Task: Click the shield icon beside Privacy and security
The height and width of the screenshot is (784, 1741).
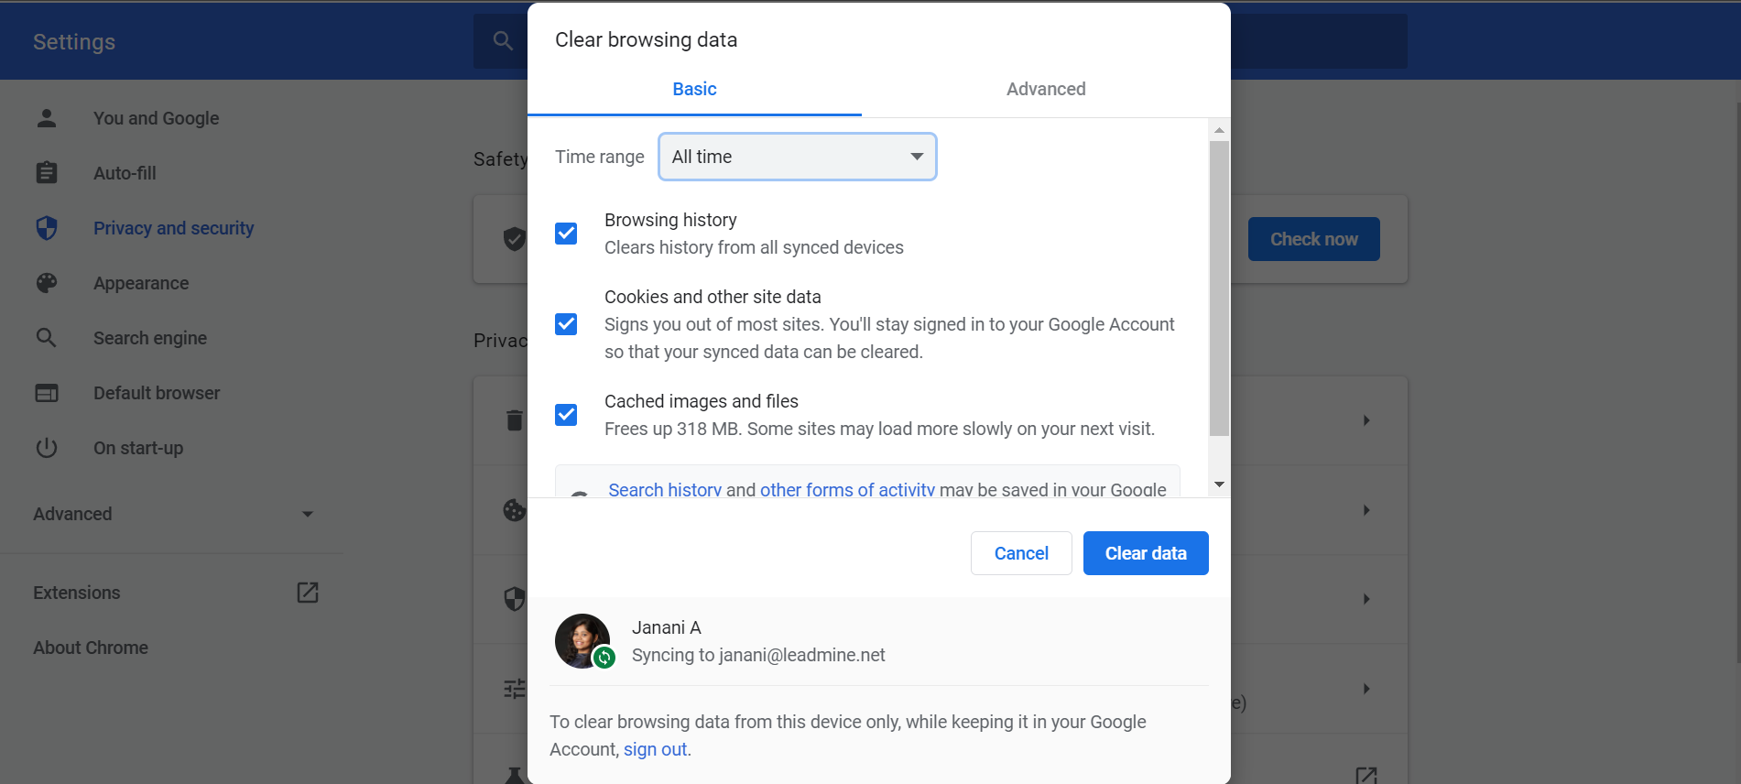Action: coord(47,228)
